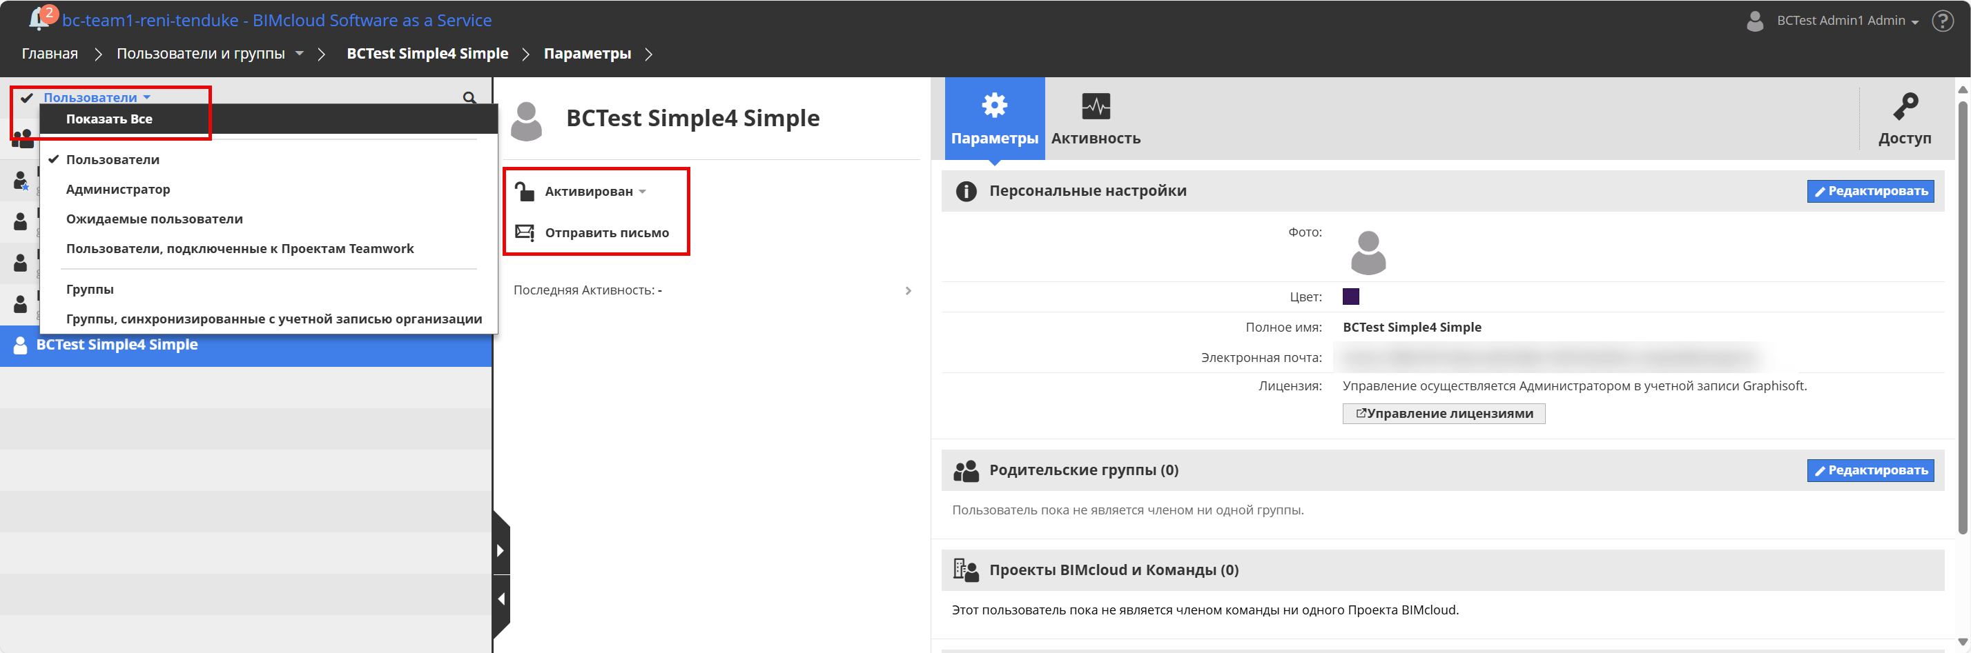Open the Доступ tab
This screenshot has height=653, width=1971.
tap(1905, 119)
